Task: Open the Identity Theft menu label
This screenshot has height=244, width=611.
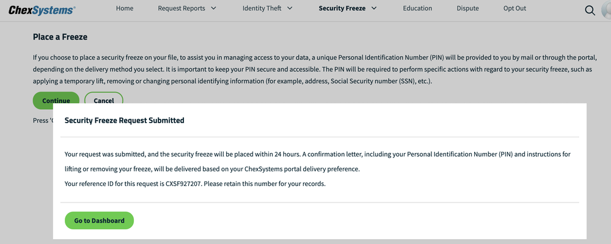Action: tap(262, 9)
